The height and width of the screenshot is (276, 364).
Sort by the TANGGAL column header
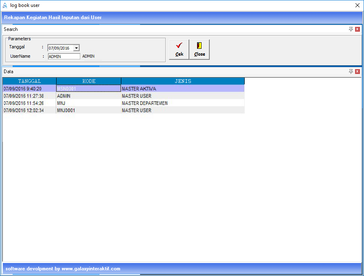pos(29,81)
